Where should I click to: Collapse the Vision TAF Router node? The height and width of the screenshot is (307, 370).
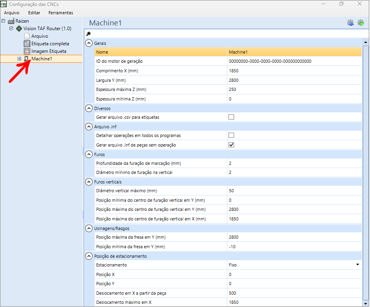pyautogui.click(x=11, y=29)
